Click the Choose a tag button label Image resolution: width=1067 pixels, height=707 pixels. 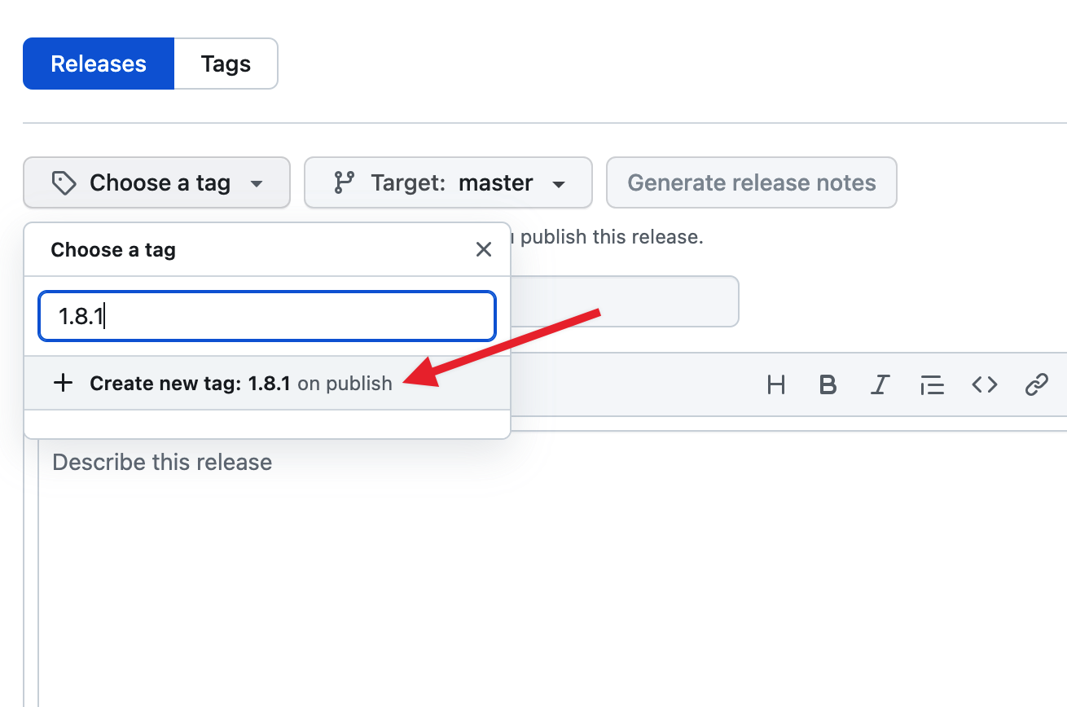click(160, 182)
